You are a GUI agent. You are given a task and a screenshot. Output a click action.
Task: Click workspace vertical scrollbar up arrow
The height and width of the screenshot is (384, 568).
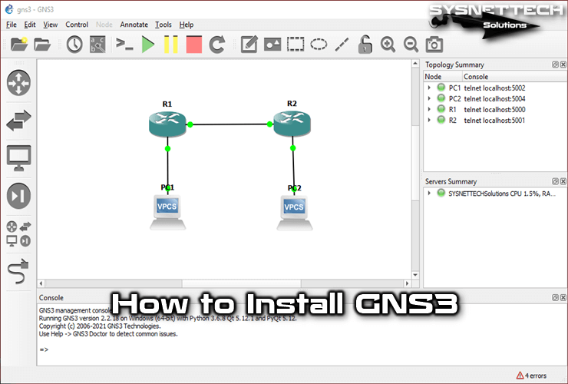tap(415, 64)
